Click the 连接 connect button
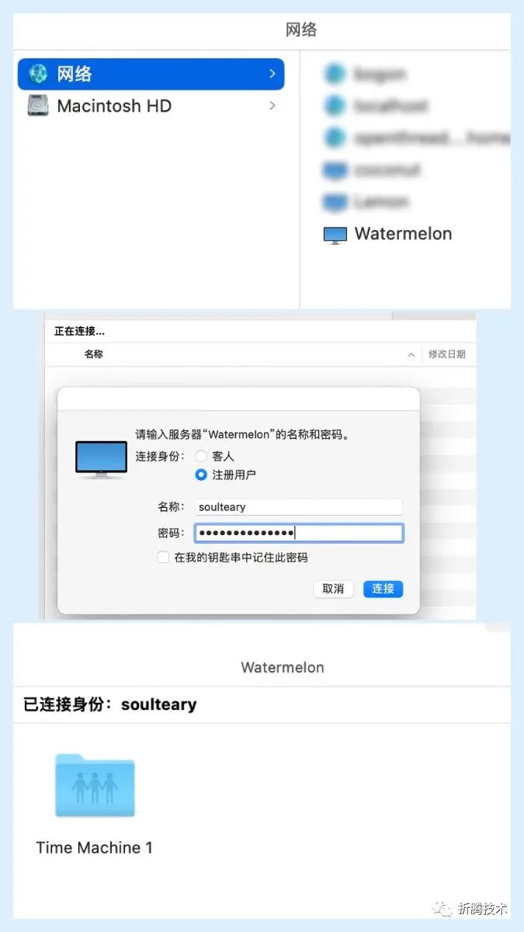This screenshot has width=524, height=932. [383, 589]
